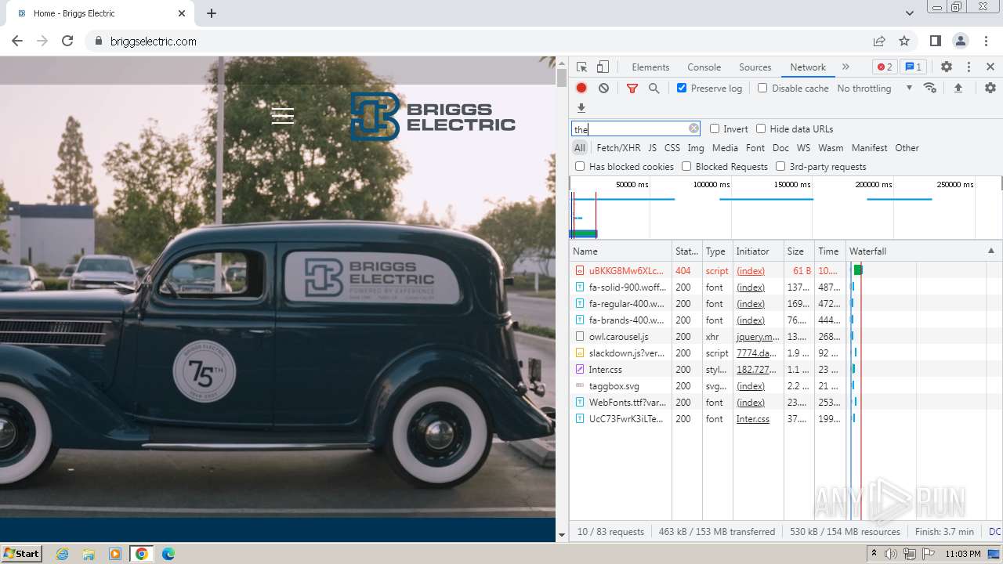
Task: Open Windows Start menu
Action: click(x=22, y=553)
